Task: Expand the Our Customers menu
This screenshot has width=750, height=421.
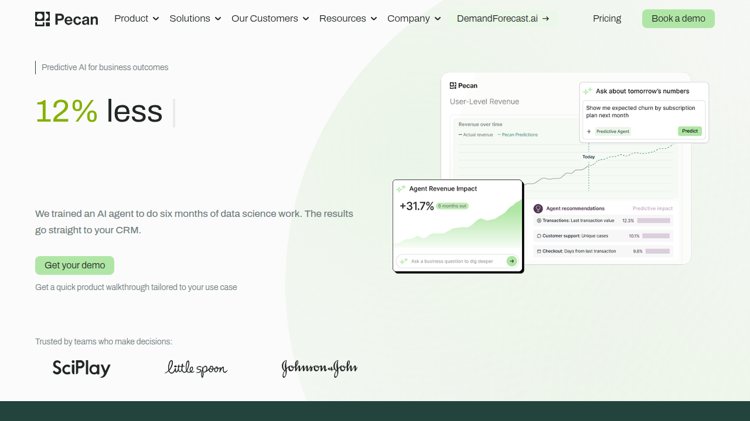Action: point(270,19)
